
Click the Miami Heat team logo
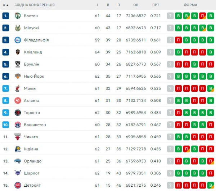click(18, 88)
